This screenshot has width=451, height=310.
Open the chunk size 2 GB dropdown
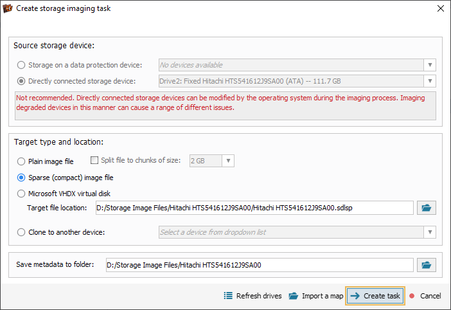[x=228, y=161]
